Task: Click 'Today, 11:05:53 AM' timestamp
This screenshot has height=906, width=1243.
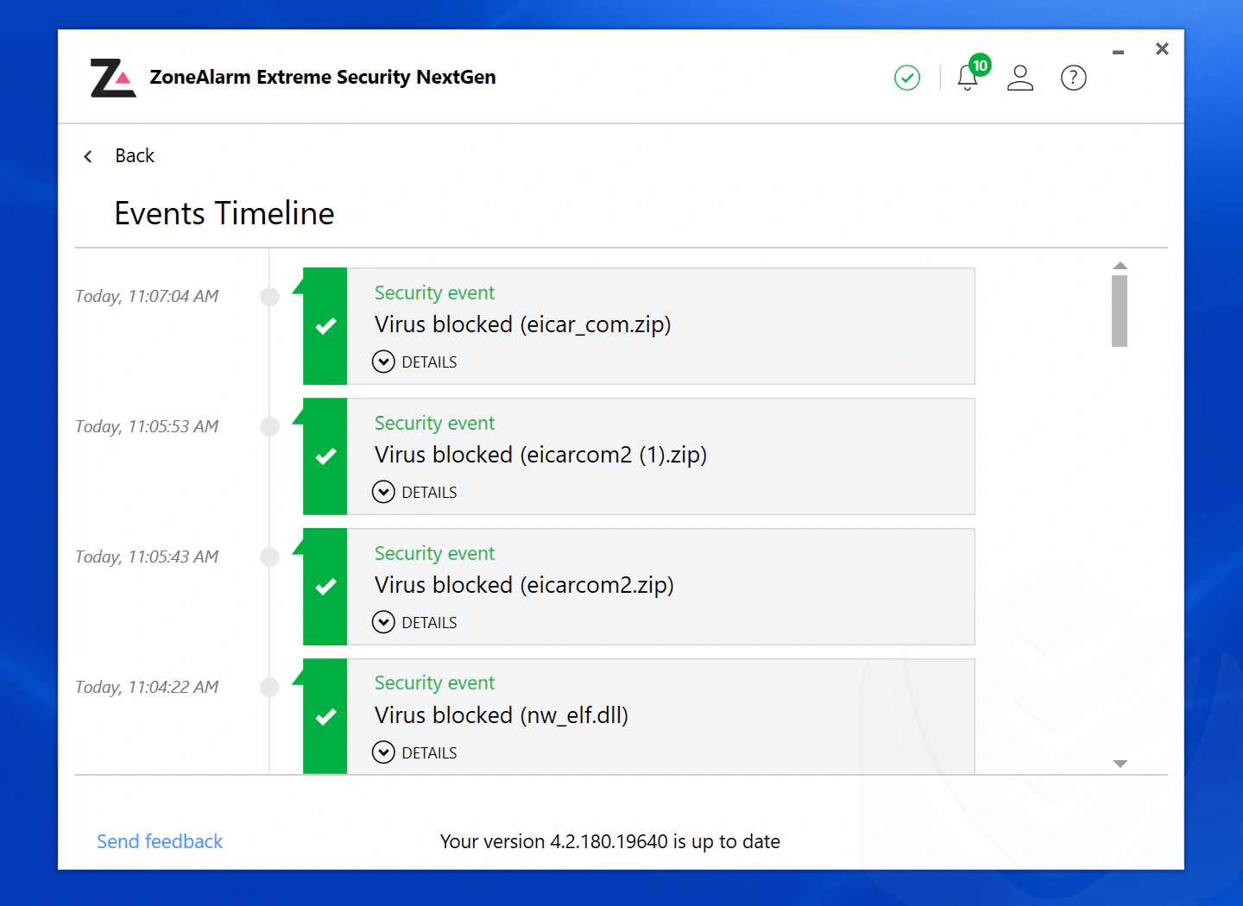Action: (147, 427)
